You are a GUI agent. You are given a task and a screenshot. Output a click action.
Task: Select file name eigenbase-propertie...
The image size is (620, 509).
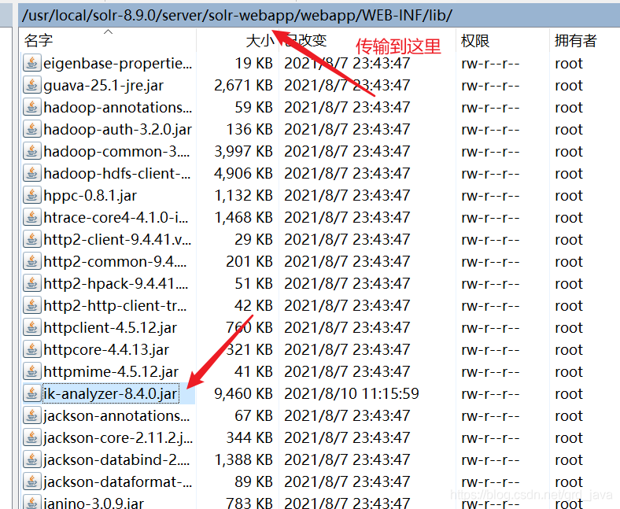[x=118, y=63]
